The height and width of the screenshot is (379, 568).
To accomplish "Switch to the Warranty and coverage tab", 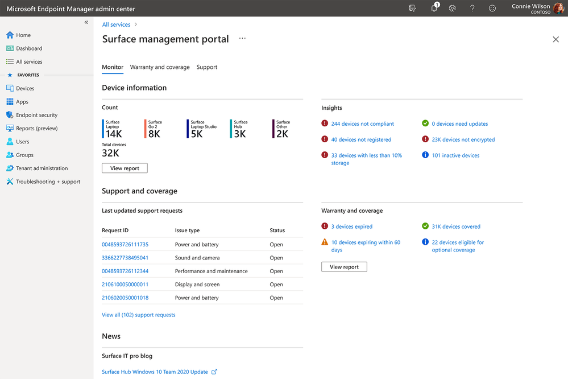I will (160, 67).
